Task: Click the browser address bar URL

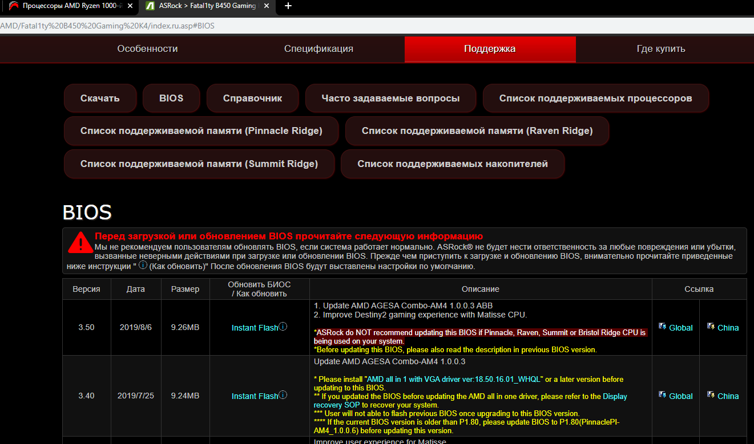Action: click(107, 26)
